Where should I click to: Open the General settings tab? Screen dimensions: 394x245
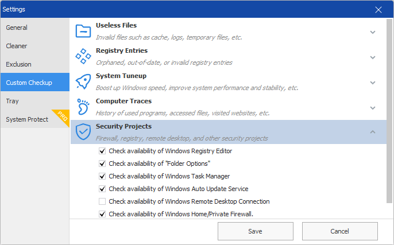pyautogui.click(x=35, y=28)
